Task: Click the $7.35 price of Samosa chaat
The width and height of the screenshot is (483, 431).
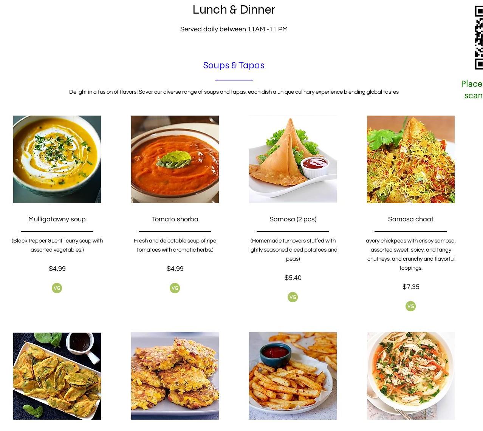Action: tap(411, 287)
